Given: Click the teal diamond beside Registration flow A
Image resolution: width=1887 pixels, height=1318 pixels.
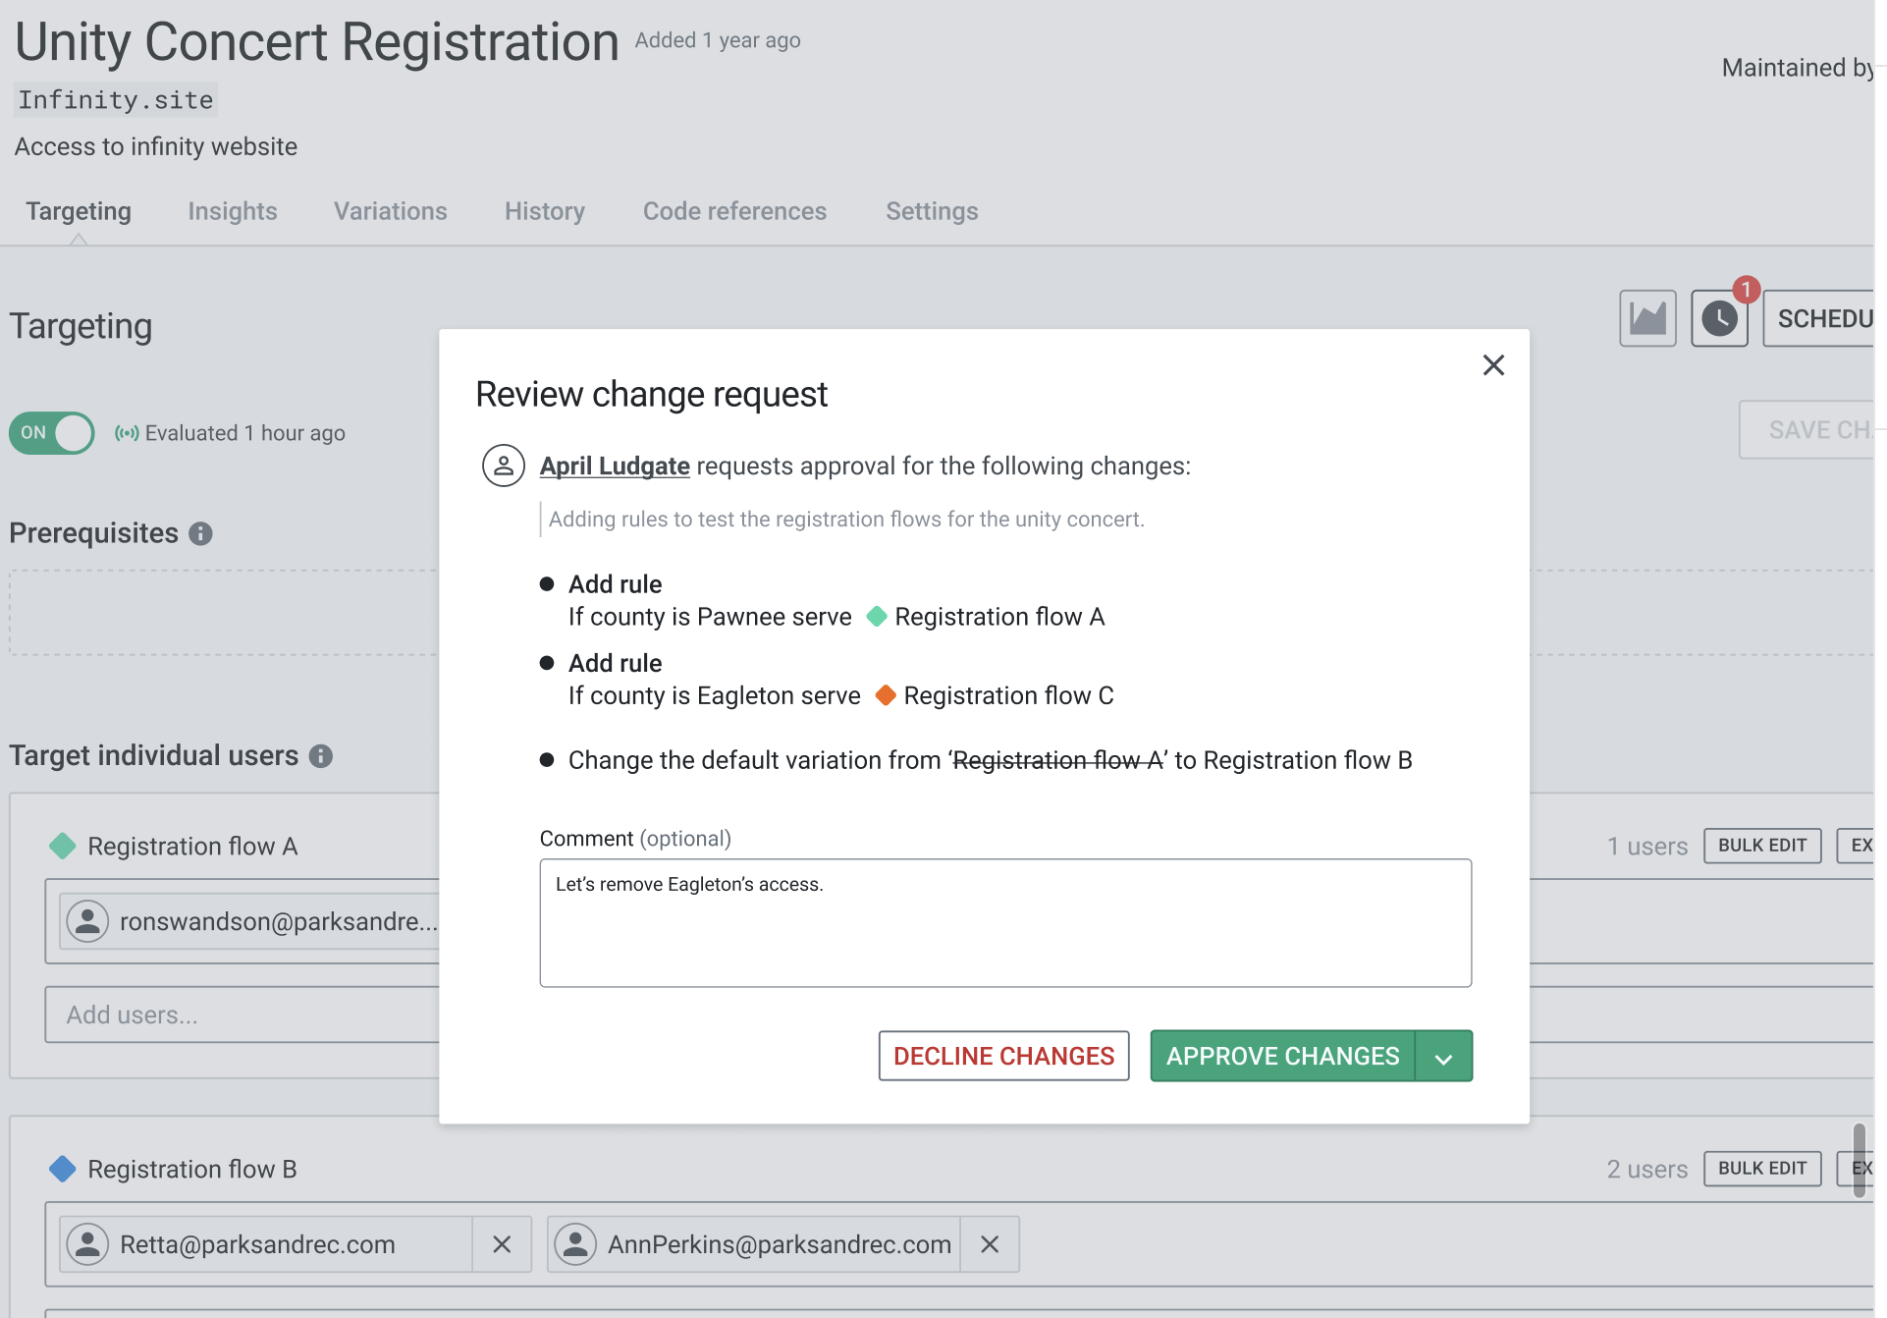Looking at the screenshot, I should pos(61,846).
